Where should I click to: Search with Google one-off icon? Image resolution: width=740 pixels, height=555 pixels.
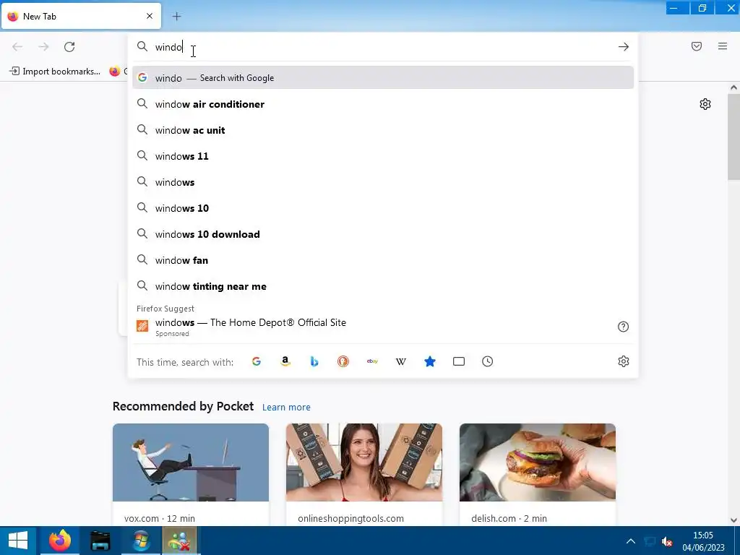[x=257, y=361]
